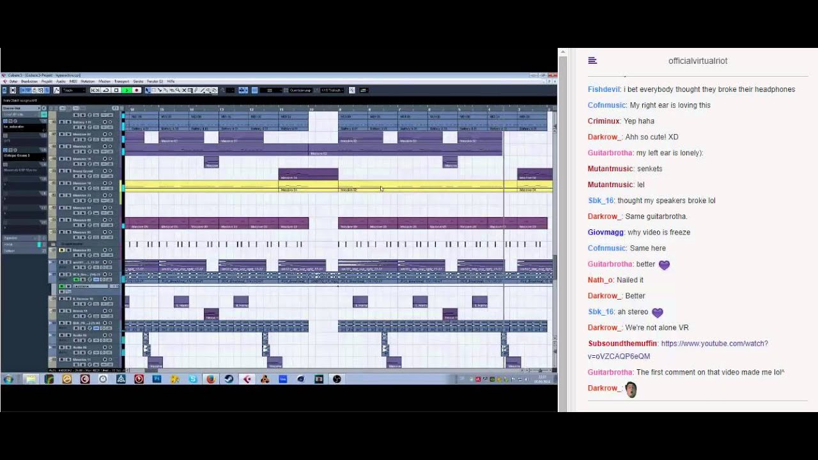The height and width of the screenshot is (460, 818).
Task: Enable record on the Massive 16 track
Action: 104,159
